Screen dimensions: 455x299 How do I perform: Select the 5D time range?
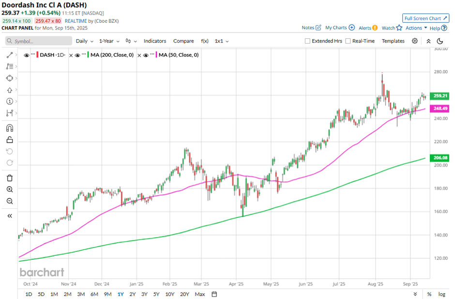click(x=41, y=294)
